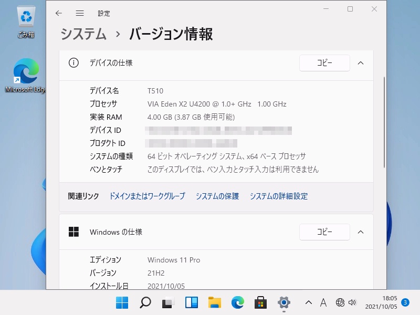
Task: Click the システムの種類 label
Action: click(x=111, y=156)
